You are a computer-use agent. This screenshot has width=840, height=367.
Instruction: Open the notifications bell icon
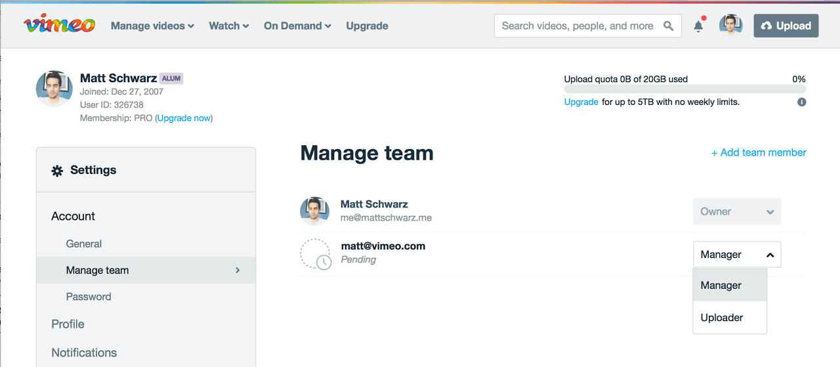tap(699, 26)
